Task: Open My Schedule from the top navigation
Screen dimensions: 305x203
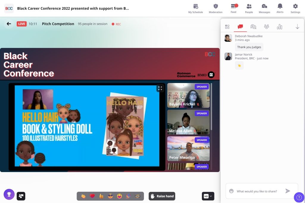Action: point(195,9)
